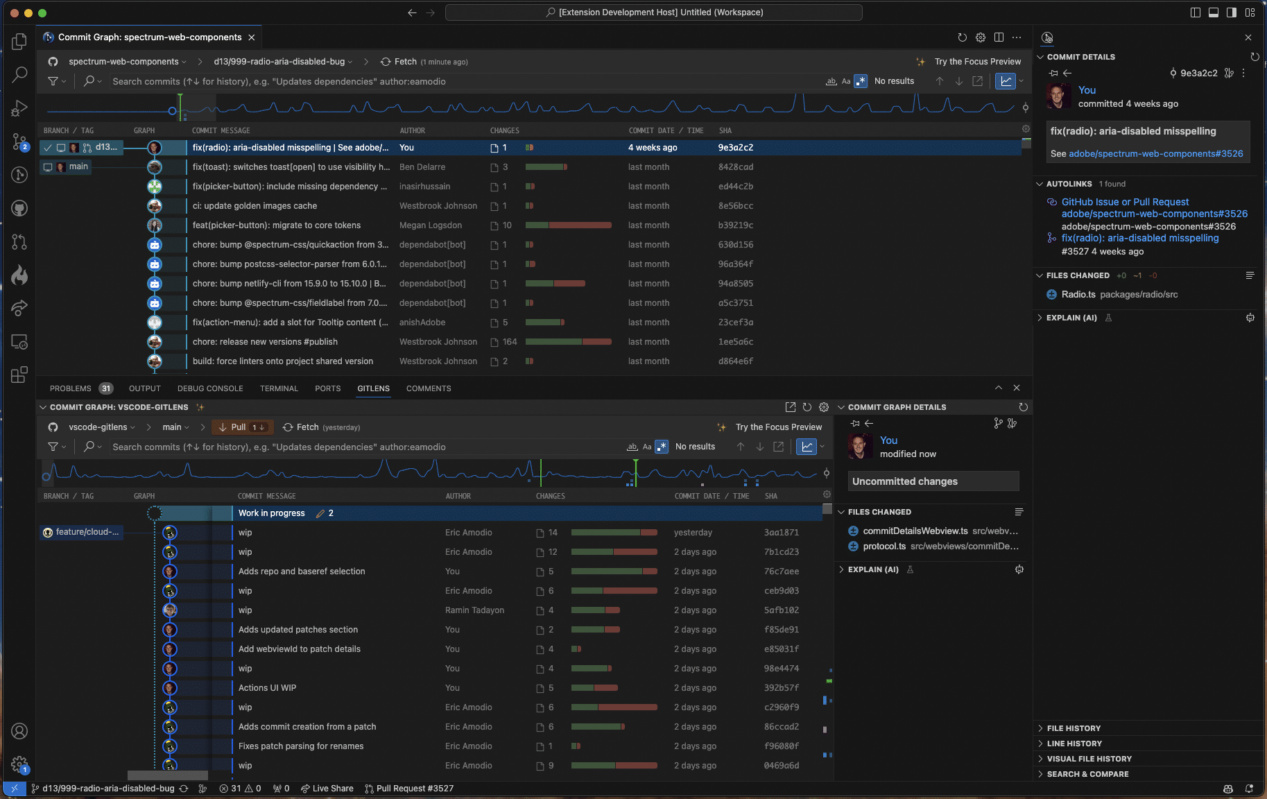Image resolution: width=1267 pixels, height=799 pixels.
Task: Open Run and Debug view
Action: point(19,108)
